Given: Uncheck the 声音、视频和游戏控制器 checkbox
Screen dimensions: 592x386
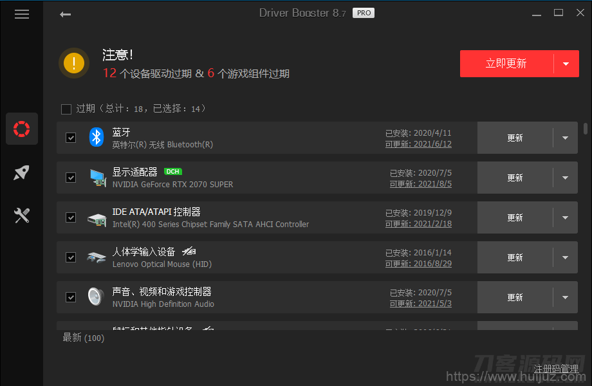Looking at the screenshot, I should (x=71, y=297).
